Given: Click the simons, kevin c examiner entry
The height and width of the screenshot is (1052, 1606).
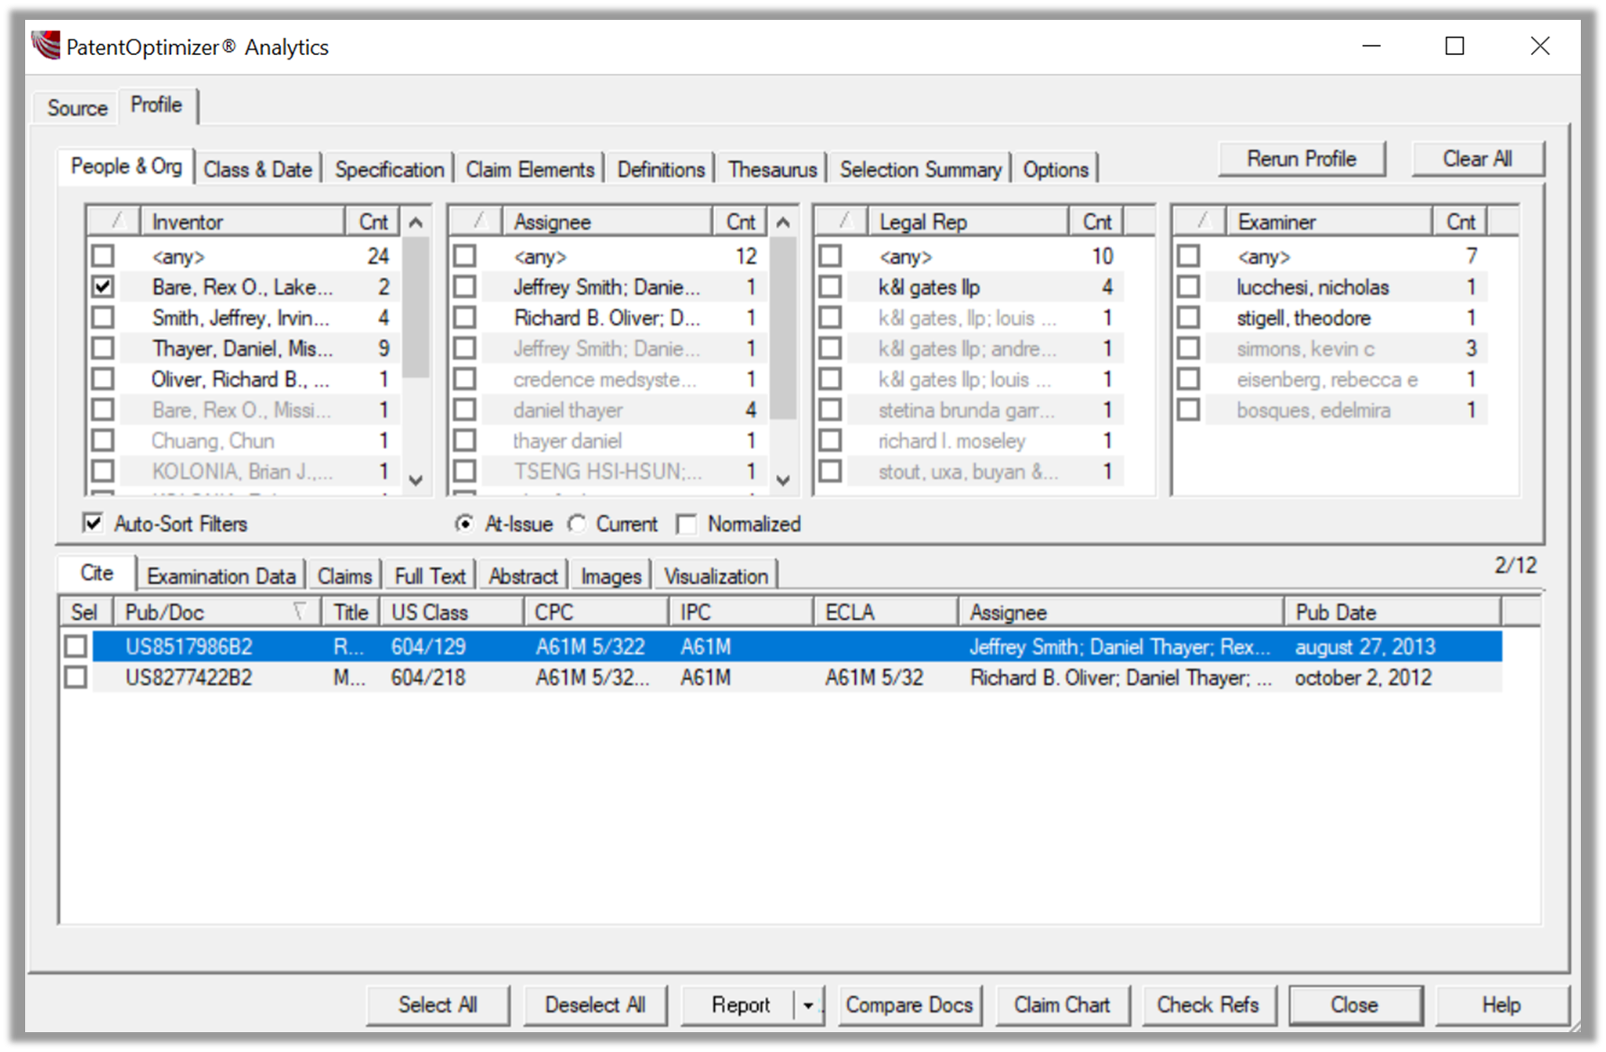Looking at the screenshot, I should point(1305,349).
